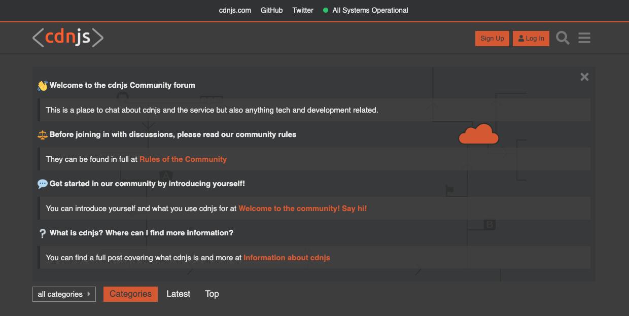Screen dimensions: 629x316
Task: Click the Get started in our community heading
Action: (147, 184)
